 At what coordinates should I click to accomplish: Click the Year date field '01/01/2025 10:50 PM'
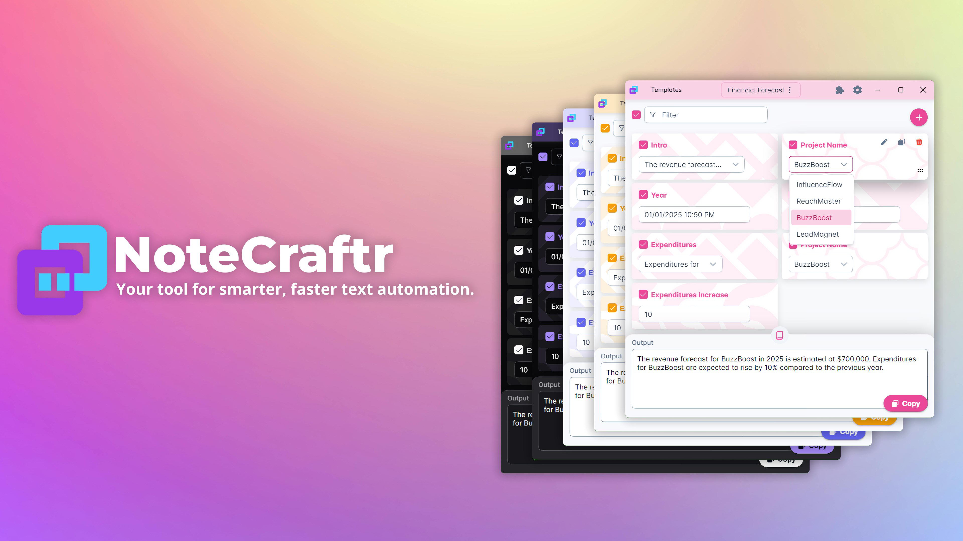point(694,215)
